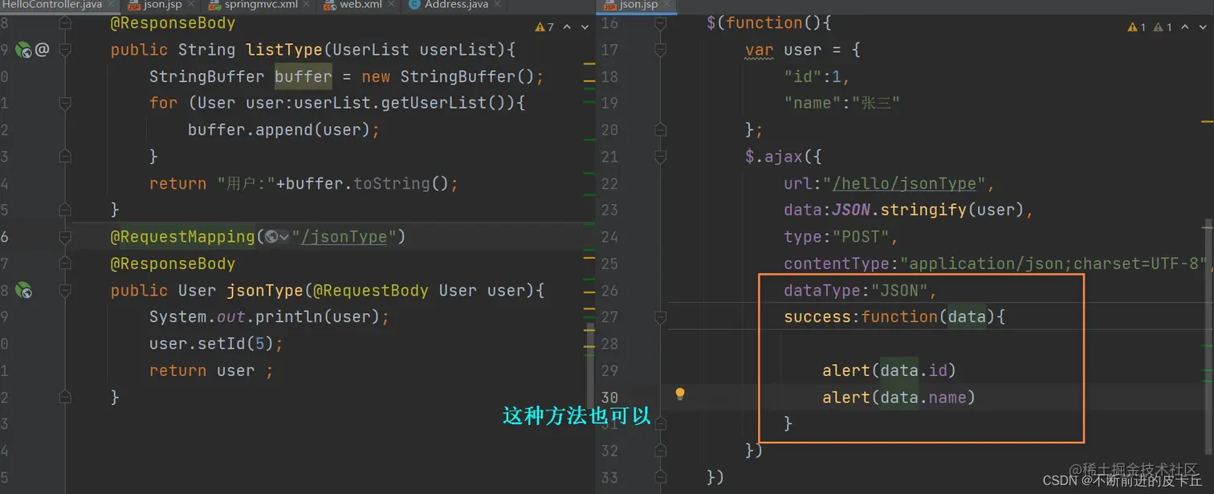Screen dimensions: 1214x494
Task: Click the listType method name
Action: click(x=284, y=50)
